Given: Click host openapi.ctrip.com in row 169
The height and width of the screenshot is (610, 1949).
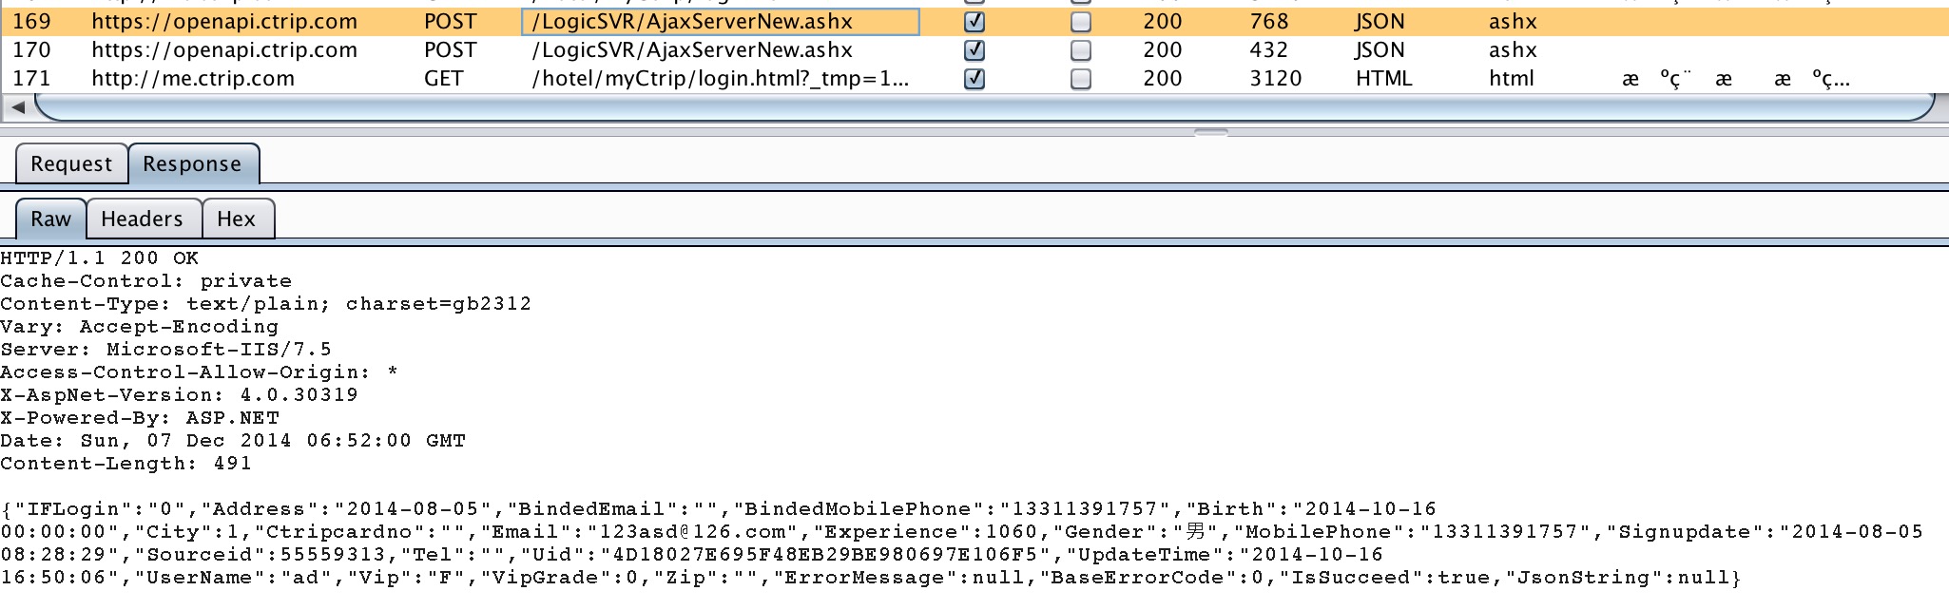Looking at the screenshot, I should point(224,22).
